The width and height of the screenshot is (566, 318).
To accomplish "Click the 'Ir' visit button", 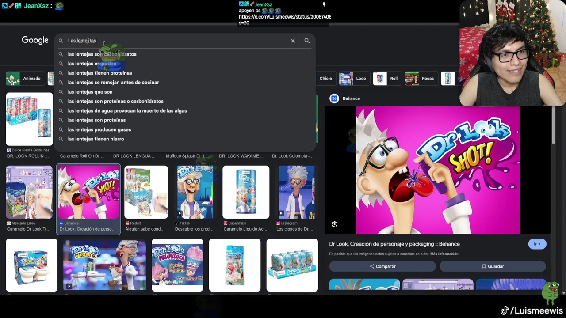I will pyautogui.click(x=537, y=244).
